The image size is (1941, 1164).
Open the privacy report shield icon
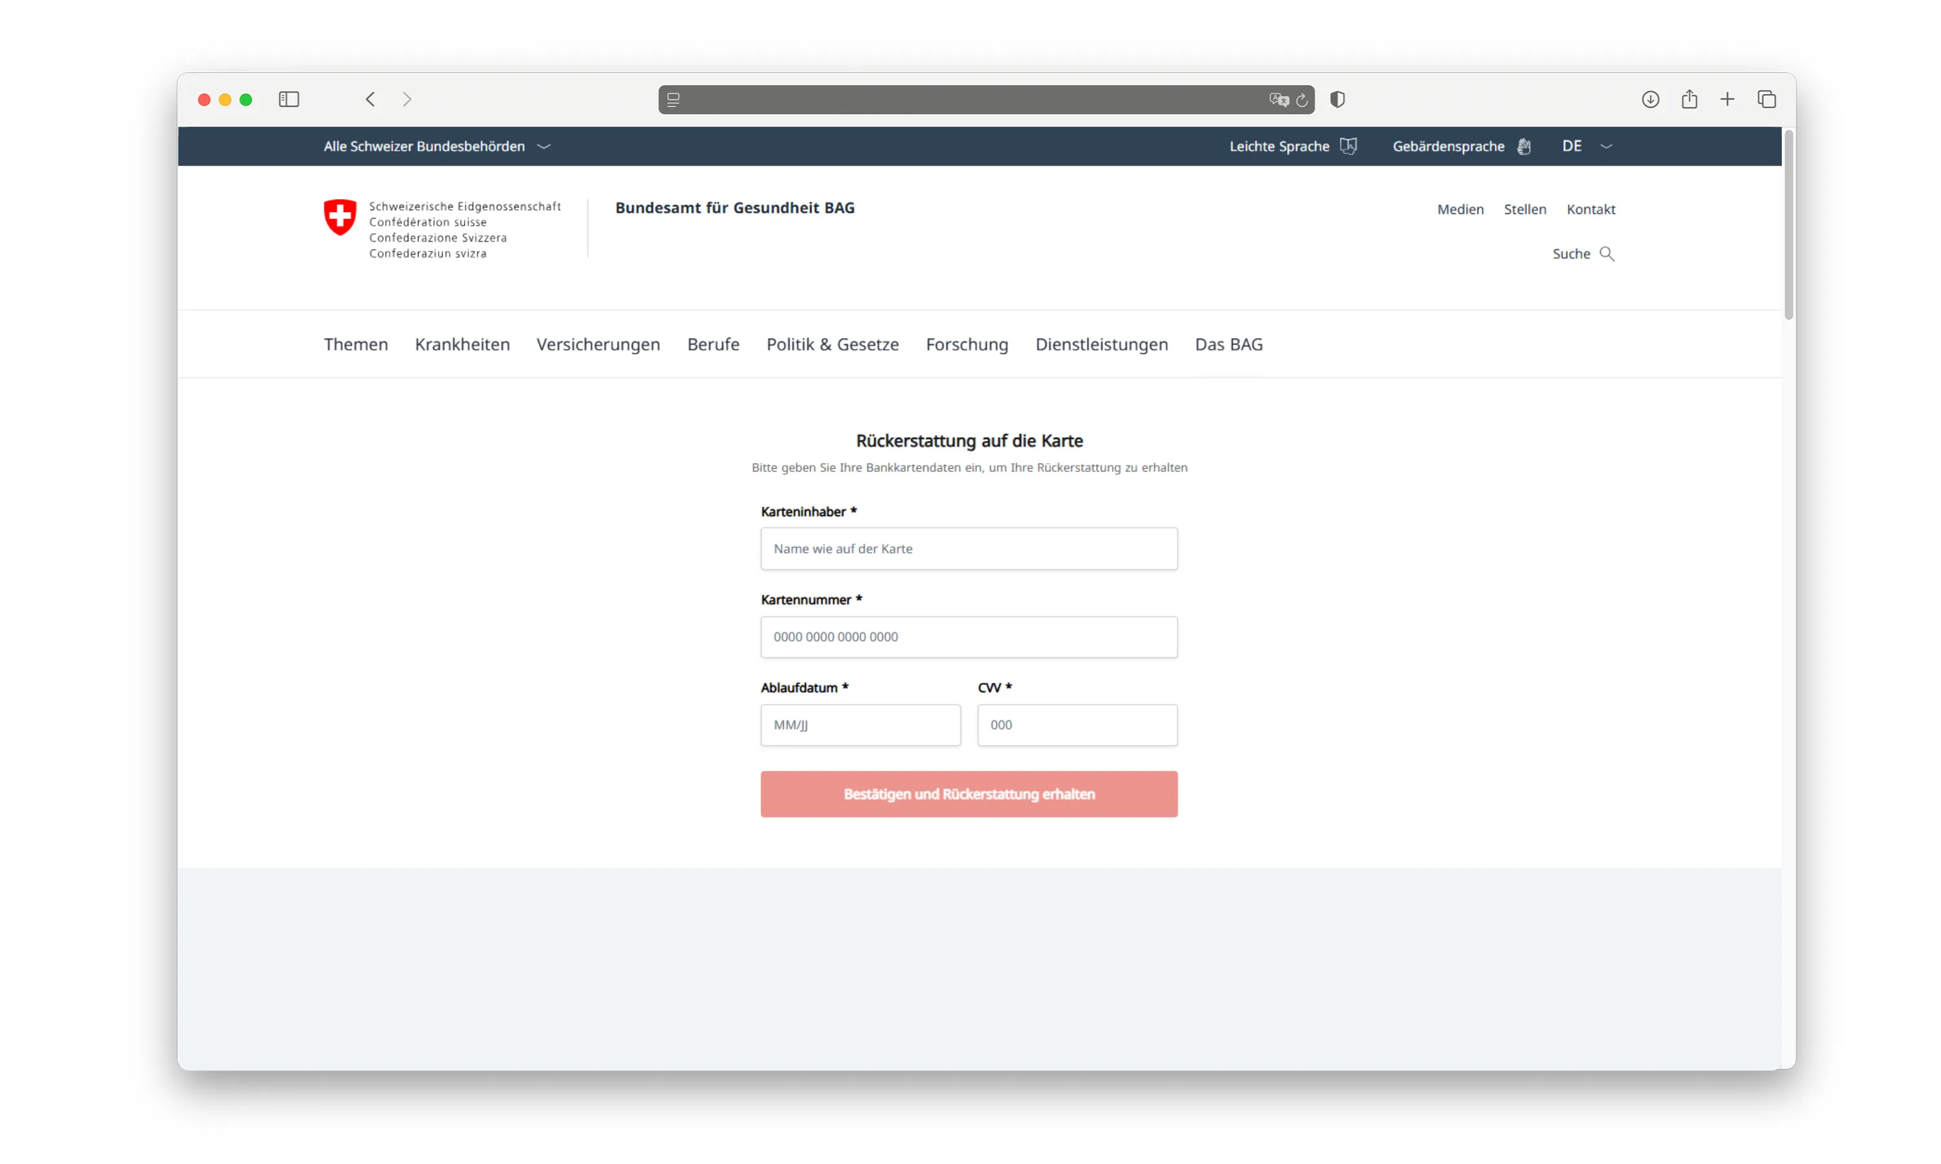[x=1338, y=100]
